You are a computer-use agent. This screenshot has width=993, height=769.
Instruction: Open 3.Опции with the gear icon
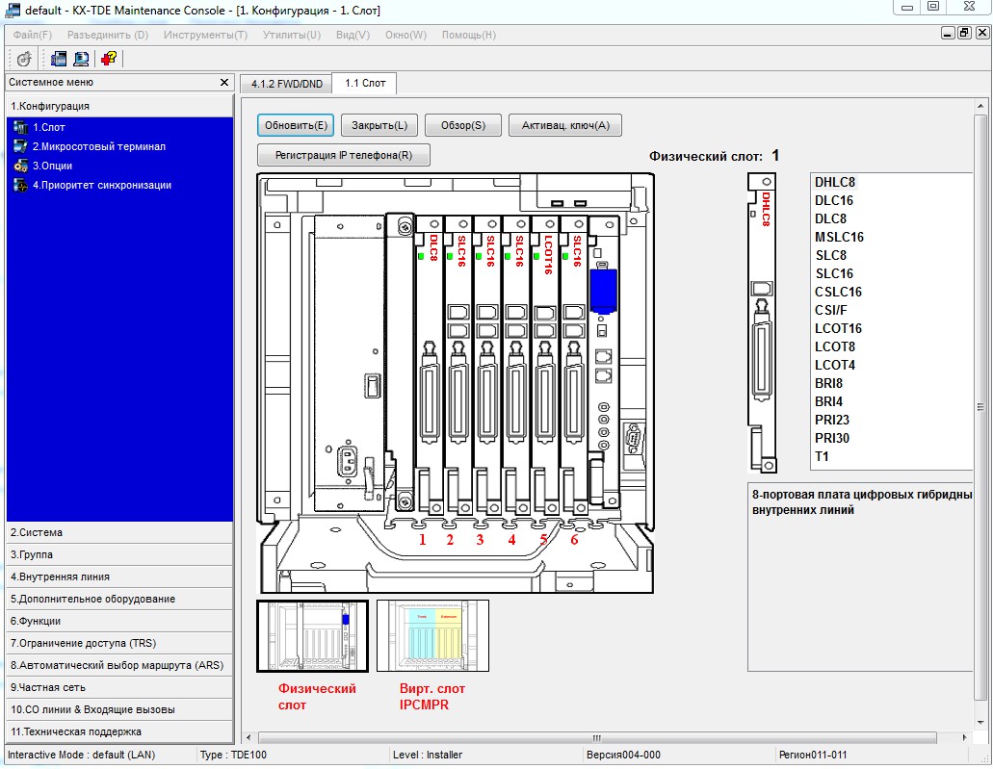tap(22, 166)
